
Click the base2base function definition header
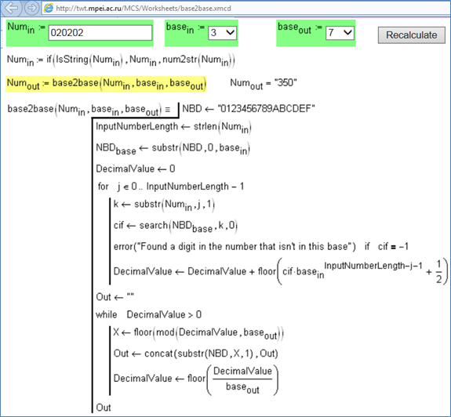point(89,110)
